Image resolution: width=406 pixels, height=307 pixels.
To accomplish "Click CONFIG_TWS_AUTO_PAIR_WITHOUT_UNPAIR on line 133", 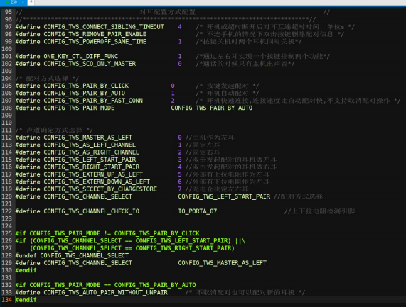I will (x=106, y=293).
